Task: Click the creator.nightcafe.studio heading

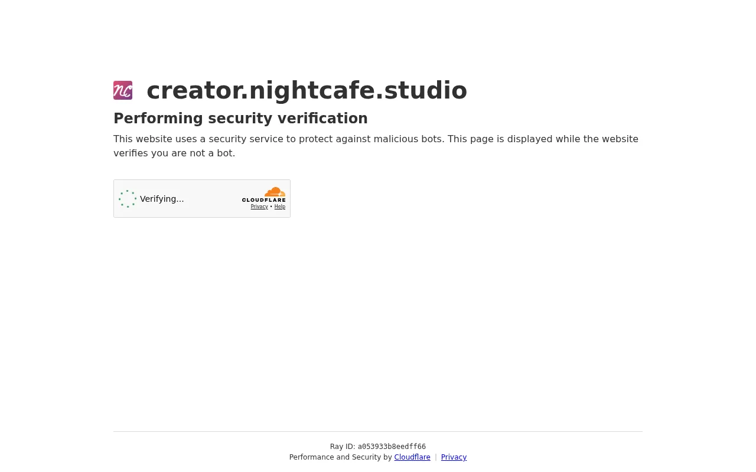Action: (x=307, y=90)
